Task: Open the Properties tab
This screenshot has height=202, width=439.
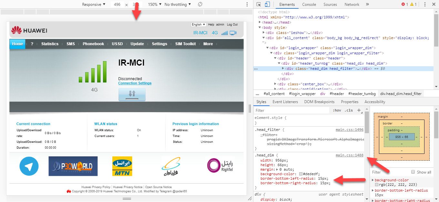Action: click(x=350, y=102)
